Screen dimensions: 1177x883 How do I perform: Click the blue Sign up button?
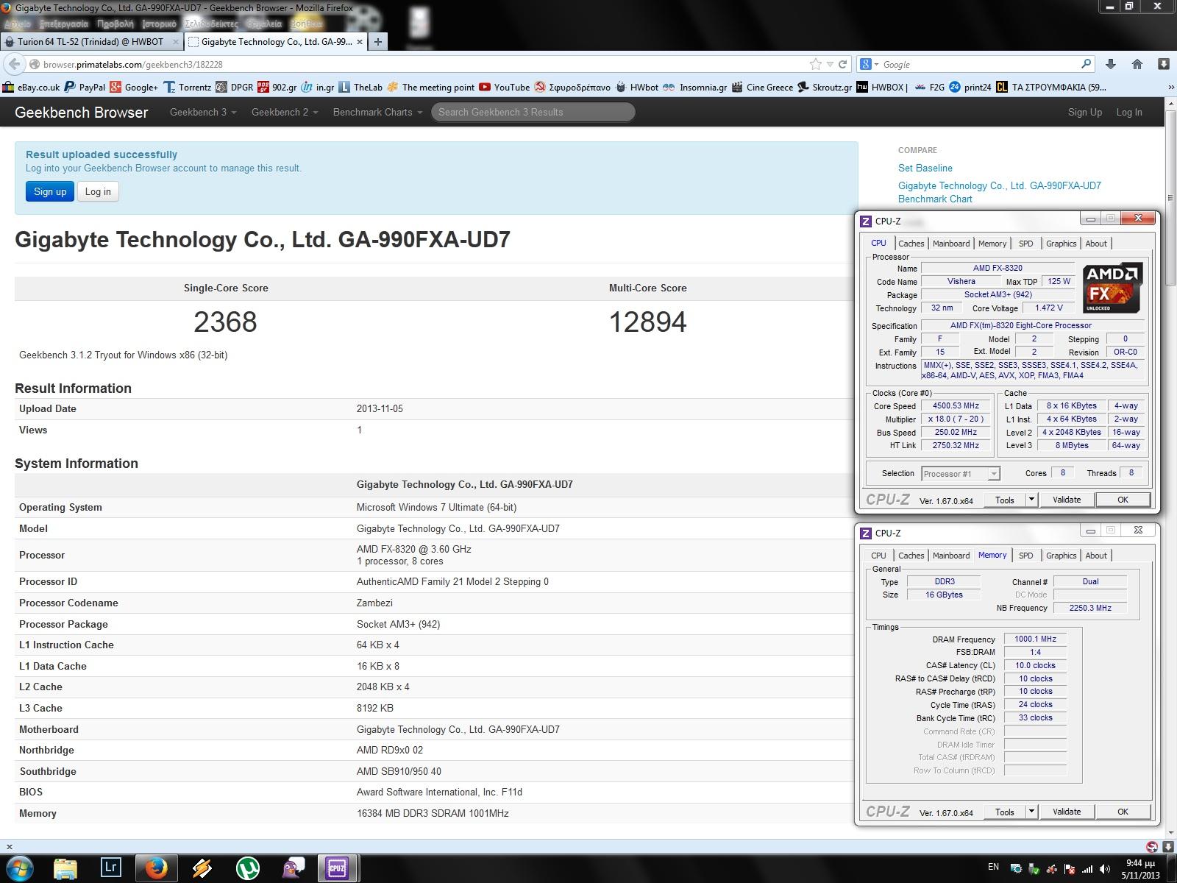click(50, 191)
